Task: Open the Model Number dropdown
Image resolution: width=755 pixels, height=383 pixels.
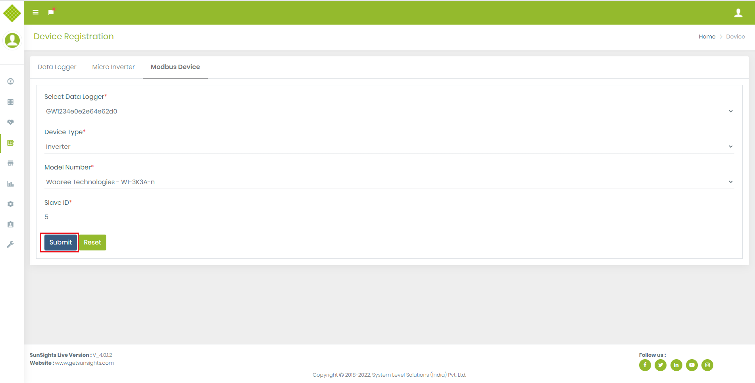Action: coord(389,182)
